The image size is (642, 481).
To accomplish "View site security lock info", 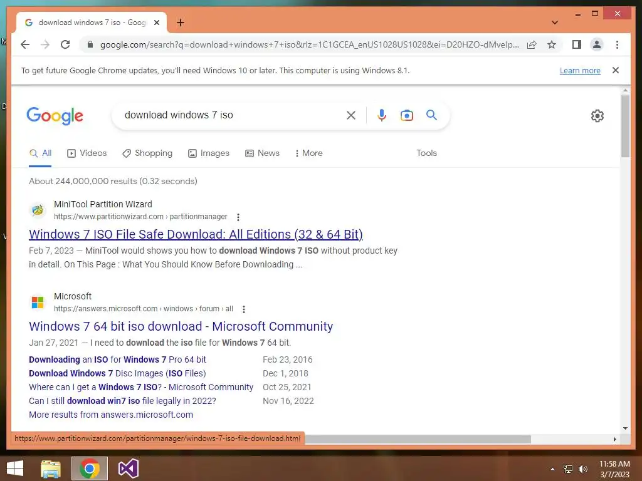I will click(x=90, y=44).
